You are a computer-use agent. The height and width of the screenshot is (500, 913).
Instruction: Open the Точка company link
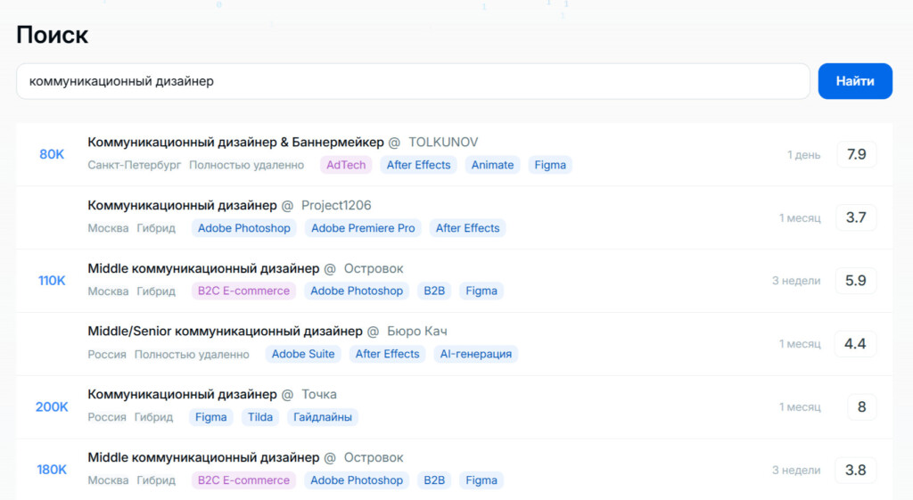pos(319,395)
